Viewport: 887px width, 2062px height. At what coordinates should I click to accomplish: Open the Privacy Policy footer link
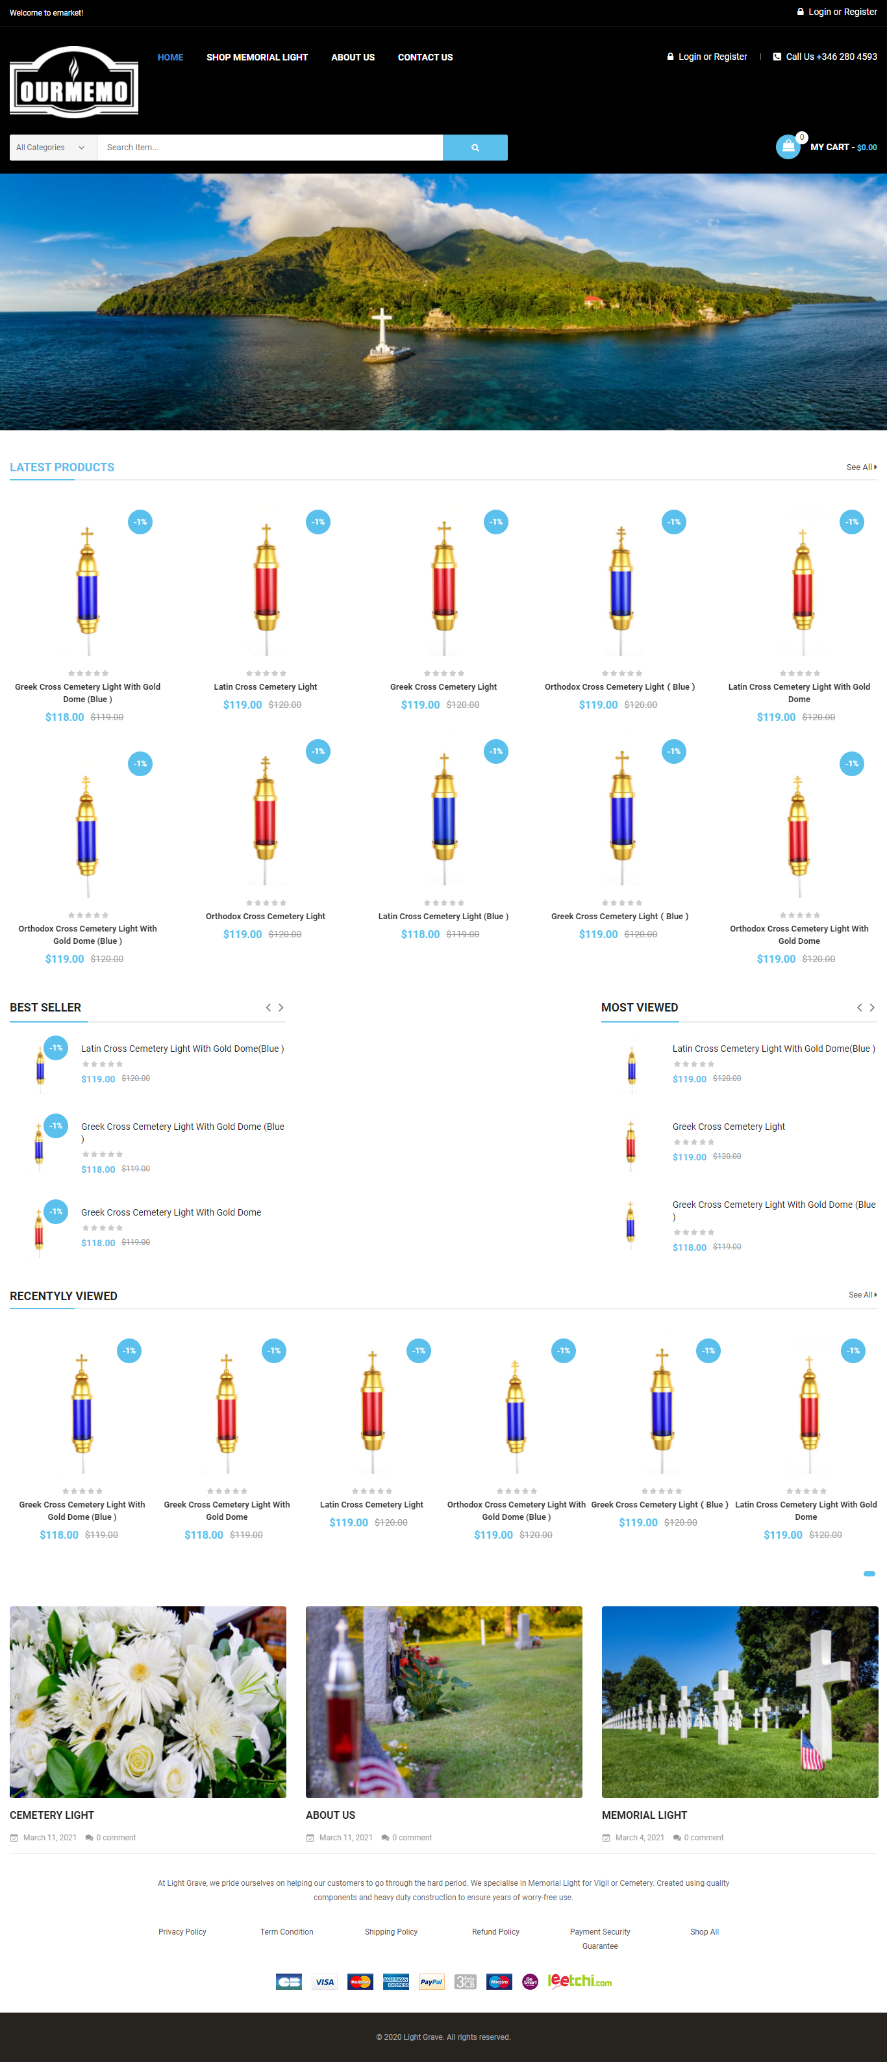182,1931
